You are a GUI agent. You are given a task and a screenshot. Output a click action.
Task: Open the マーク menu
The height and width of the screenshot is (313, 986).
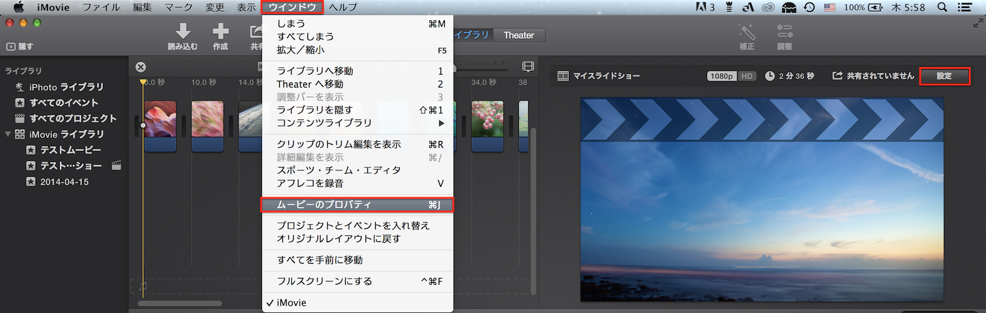point(179,7)
